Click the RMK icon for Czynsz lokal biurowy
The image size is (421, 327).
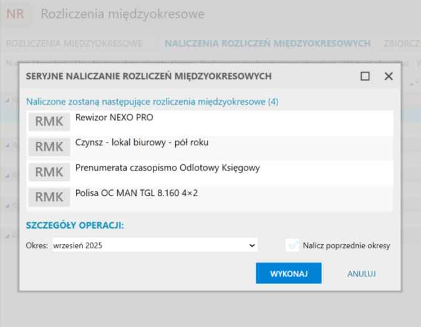point(49,147)
